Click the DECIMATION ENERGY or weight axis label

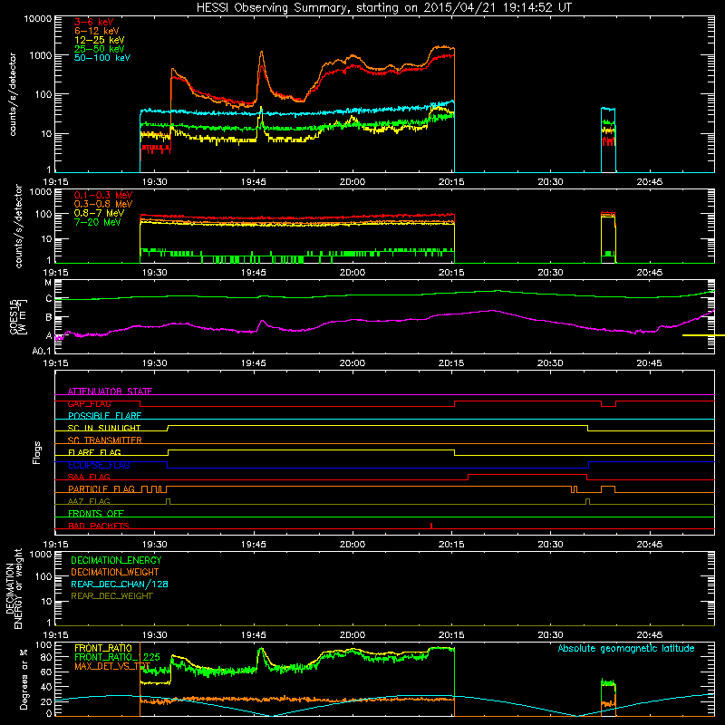(x=14, y=588)
